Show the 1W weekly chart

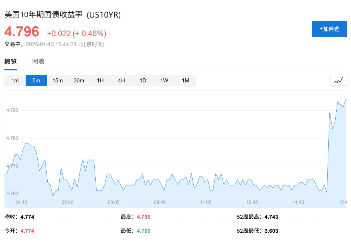[x=164, y=80]
